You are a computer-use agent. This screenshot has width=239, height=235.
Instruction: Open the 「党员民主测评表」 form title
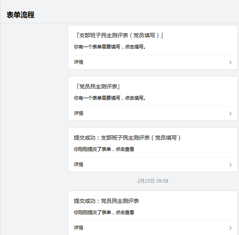click(98, 86)
